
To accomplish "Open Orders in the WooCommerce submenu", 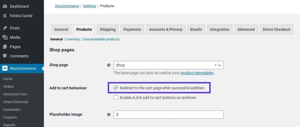I will (8, 87).
